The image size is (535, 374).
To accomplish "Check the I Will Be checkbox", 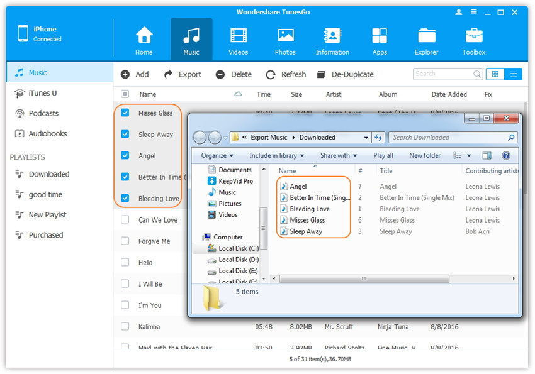I will point(125,283).
